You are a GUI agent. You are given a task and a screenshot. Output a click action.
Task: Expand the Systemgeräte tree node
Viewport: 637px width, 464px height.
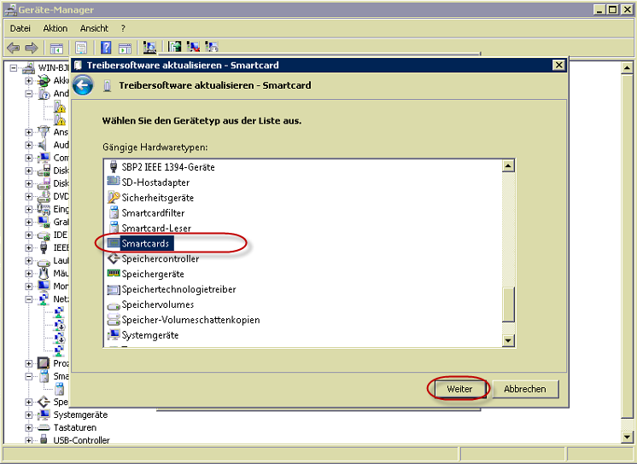click(29, 415)
